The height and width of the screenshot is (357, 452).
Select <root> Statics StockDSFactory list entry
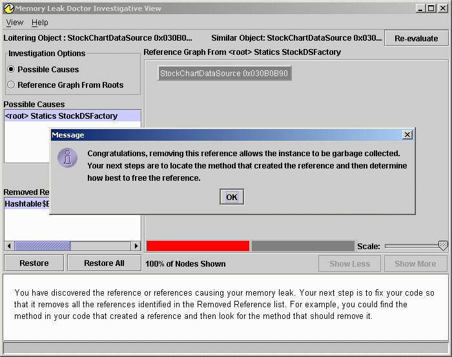pyautogui.click(x=61, y=116)
